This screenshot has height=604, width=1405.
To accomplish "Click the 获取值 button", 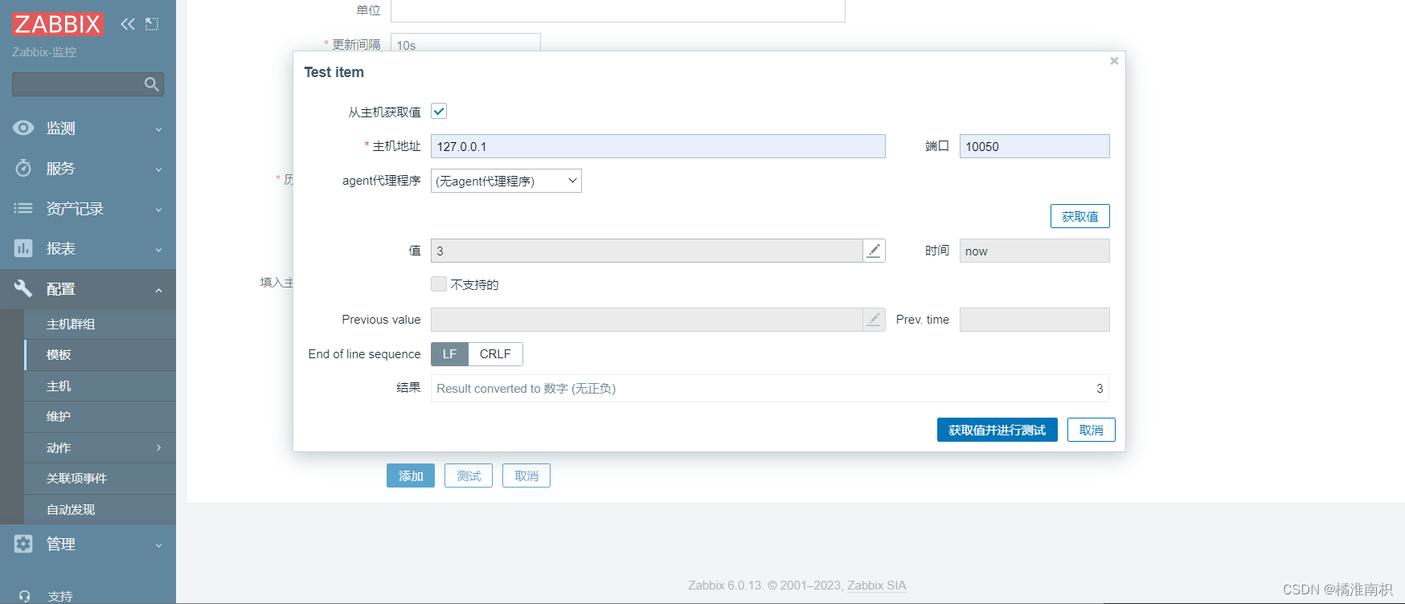I will (x=1079, y=216).
